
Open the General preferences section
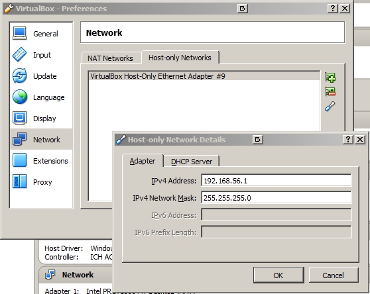pyautogui.click(x=41, y=34)
